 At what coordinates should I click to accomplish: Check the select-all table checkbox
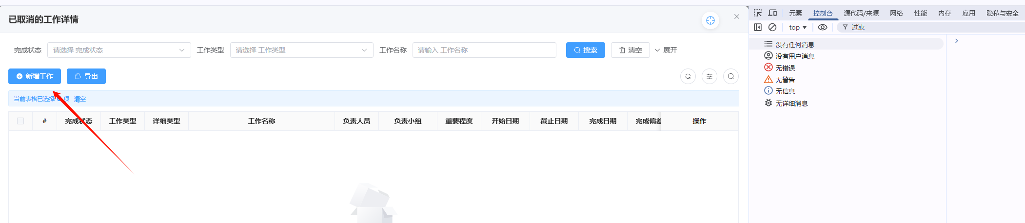(x=20, y=121)
